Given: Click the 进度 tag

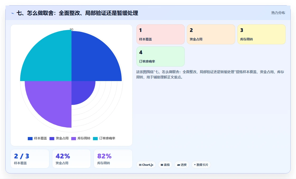Looking at the screenshot, I should pyautogui.click(x=182, y=165).
